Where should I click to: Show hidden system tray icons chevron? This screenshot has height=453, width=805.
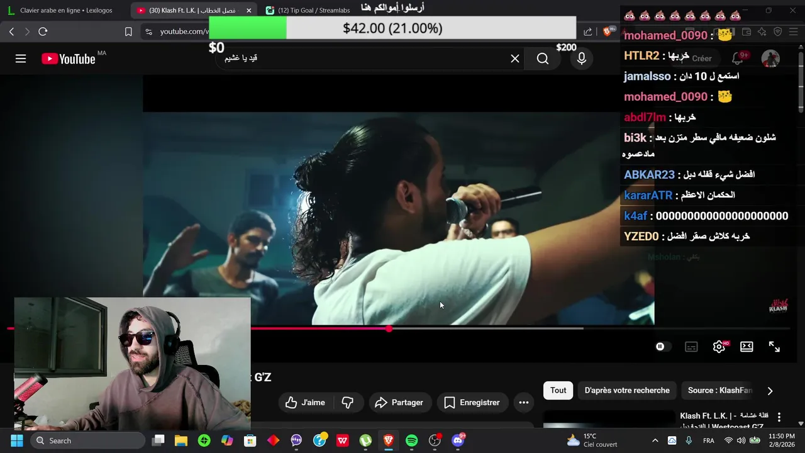point(655,440)
